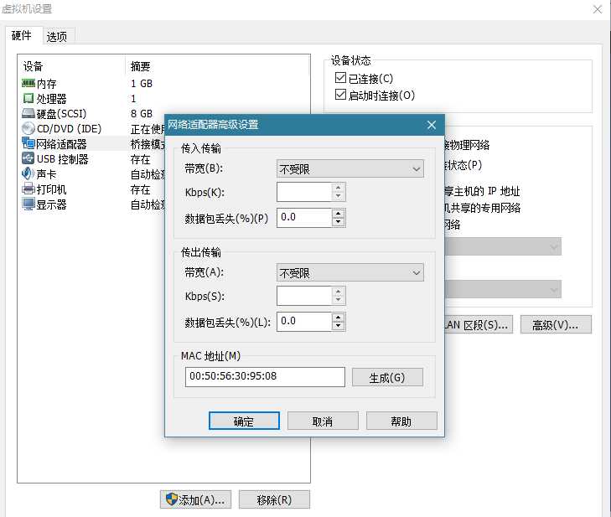Screen dimensions: 611x517
Task: Open the lower greyed-out dropdown in the 虚拟机设置 window
Action: (x=503, y=289)
